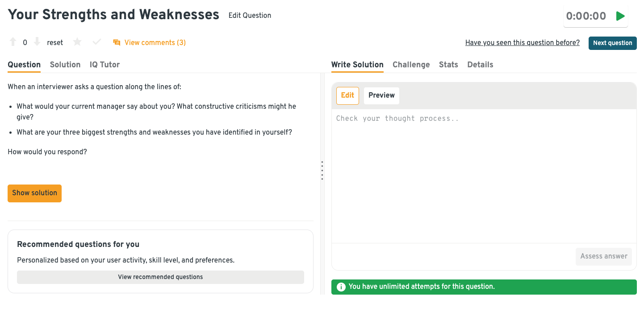Toggle editor to Preview mode
The image size is (644, 312).
pos(381,95)
